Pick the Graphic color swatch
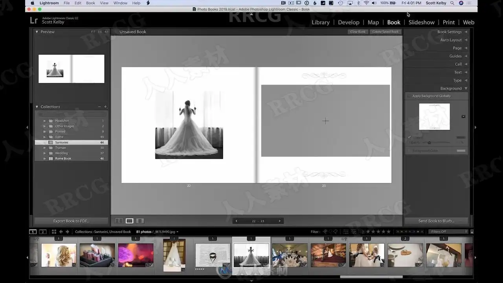 (x=461, y=137)
